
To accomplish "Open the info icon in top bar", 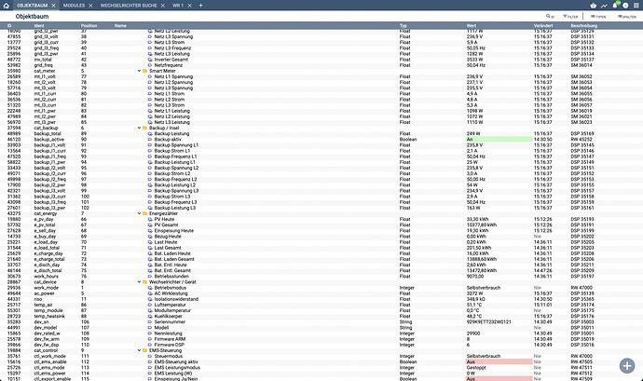I will (x=625, y=6).
